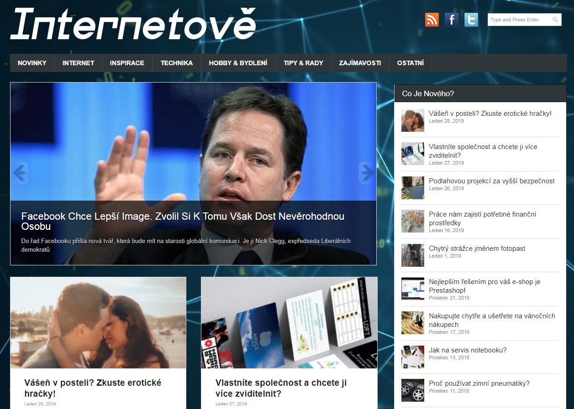574x409 pixels.
Task: Open the RSS feed icon
Action: tap(432, 20)
